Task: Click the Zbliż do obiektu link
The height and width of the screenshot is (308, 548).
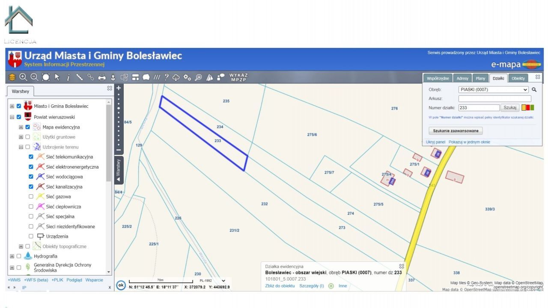Action: tap(280, 286)
